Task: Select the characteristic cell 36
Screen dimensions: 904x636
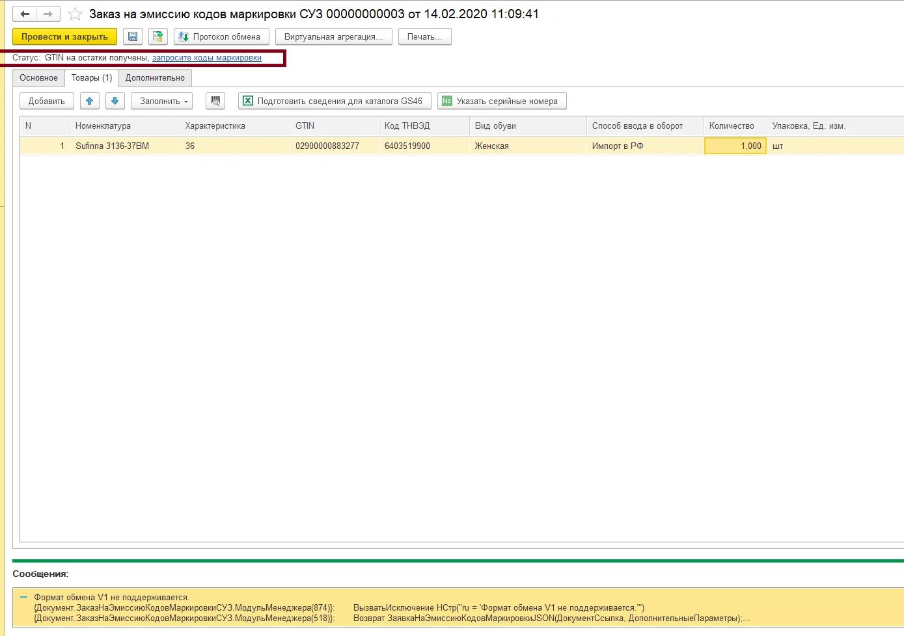Action: click(x=234, y=146)
